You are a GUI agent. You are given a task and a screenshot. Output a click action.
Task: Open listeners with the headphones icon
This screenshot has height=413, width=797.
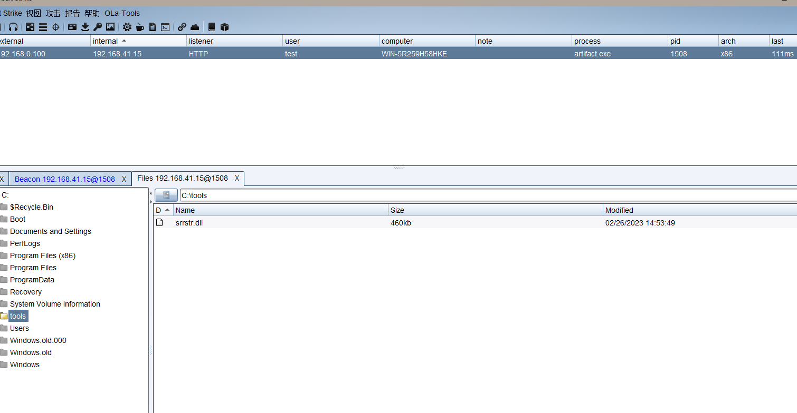coord(13,27)
